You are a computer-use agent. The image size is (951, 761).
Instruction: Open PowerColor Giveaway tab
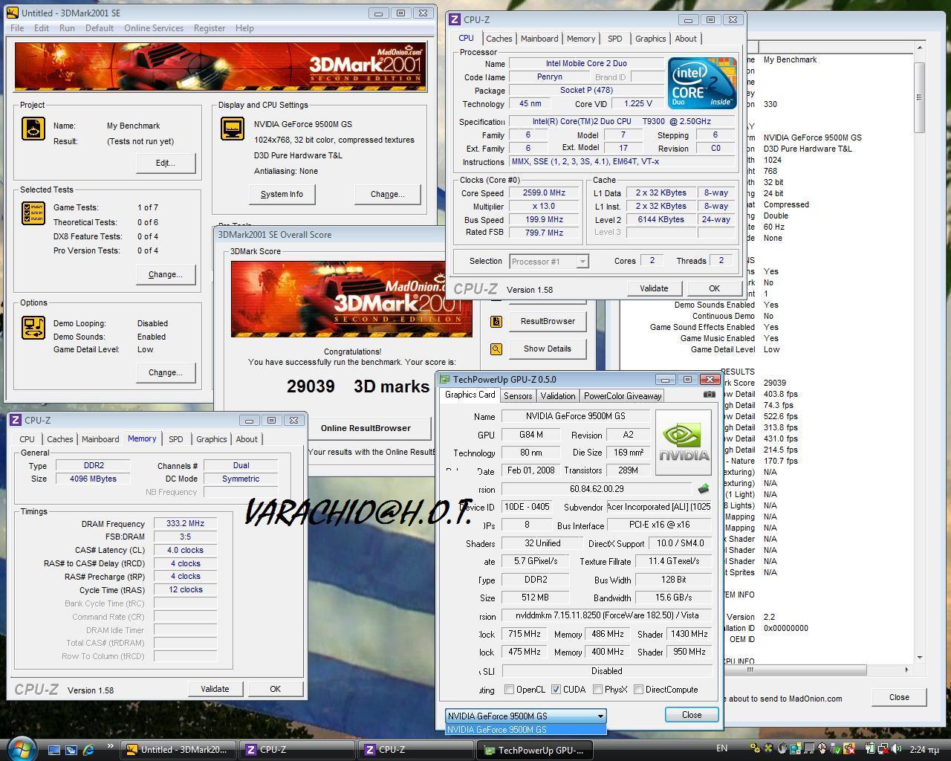623,396
